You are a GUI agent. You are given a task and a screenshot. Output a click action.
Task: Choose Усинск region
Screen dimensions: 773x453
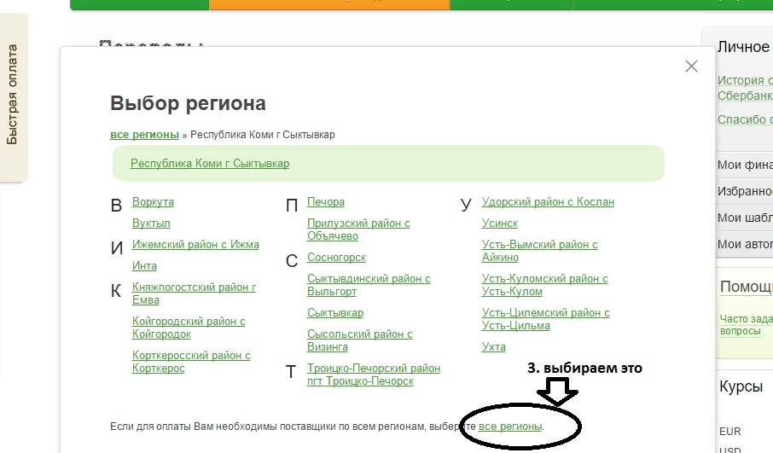(499, 223)
